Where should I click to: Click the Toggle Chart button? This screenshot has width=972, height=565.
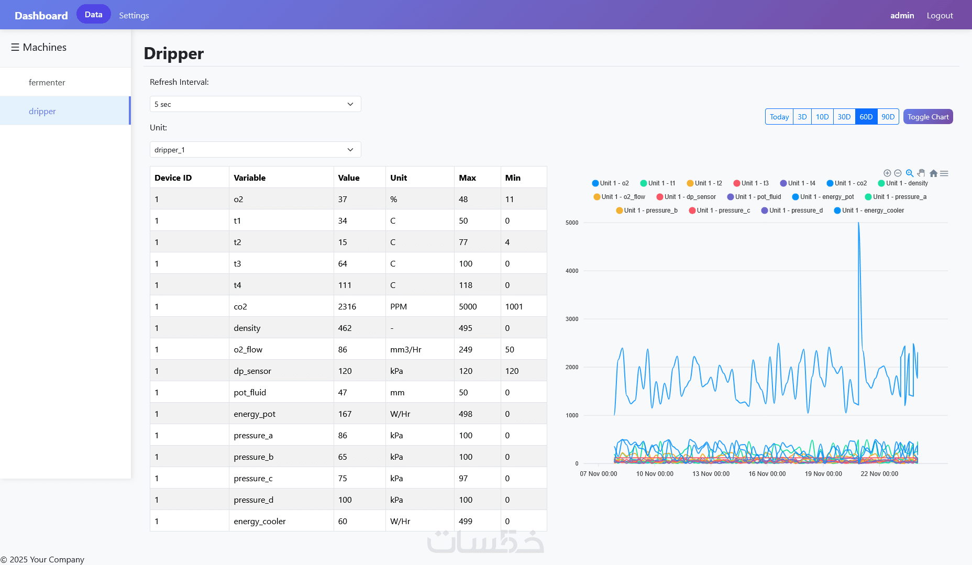pos(928,117)
